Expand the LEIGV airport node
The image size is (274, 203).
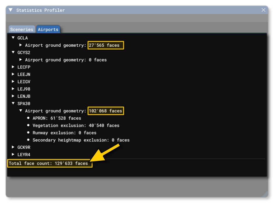(13, 82)
